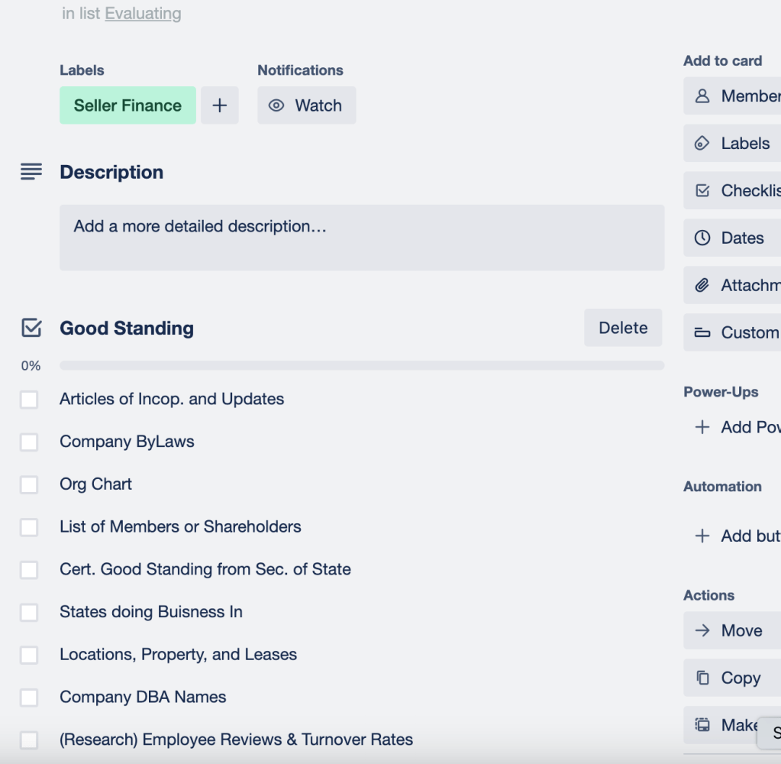Open the Evaluating list link
The image size is (781, 764).
(143, 14)
